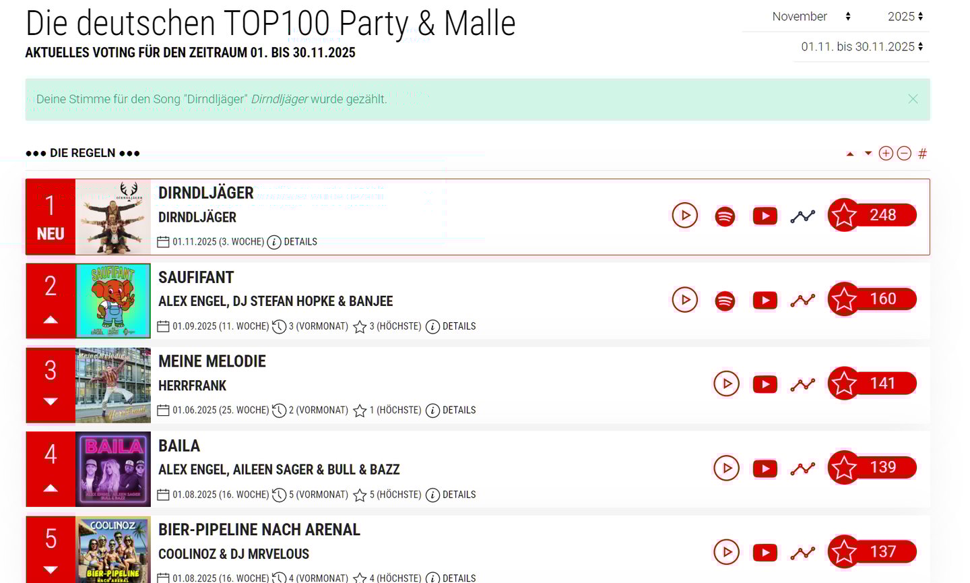Open DIE REGELN rules section

tap(83, 153)
